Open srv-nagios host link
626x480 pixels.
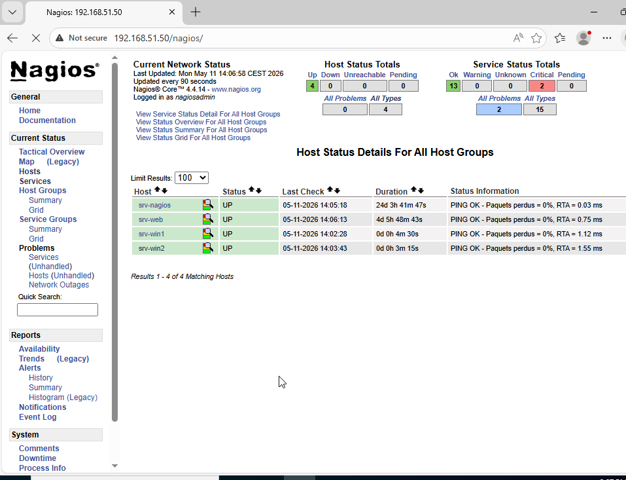tap(154, 205)
